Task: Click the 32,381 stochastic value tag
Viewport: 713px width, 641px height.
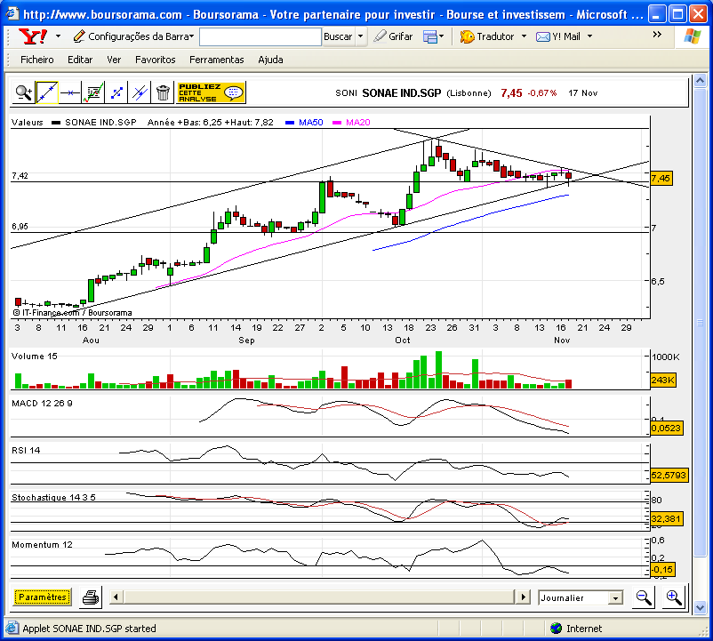Action: pos(667,518)
